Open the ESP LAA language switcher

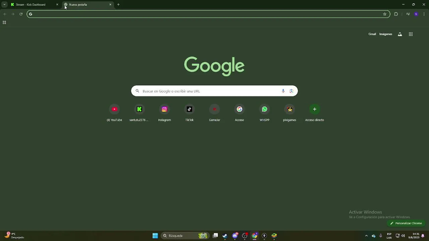(x=389, y=236)
